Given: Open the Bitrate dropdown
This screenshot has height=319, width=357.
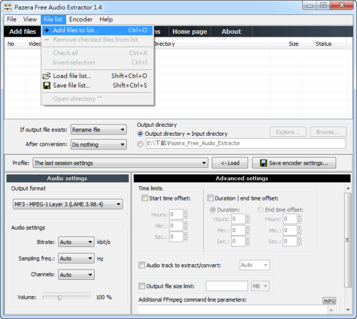Looking at the screenshot, I should point(76,242).
